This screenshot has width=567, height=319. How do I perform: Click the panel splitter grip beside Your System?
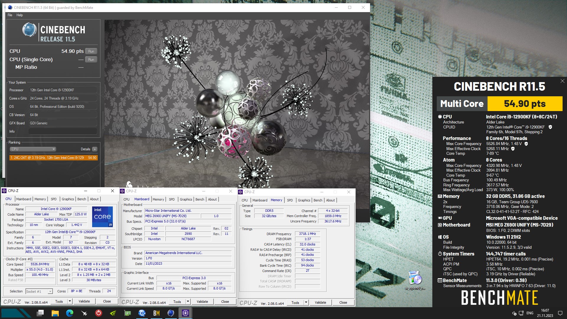(103, 120)
